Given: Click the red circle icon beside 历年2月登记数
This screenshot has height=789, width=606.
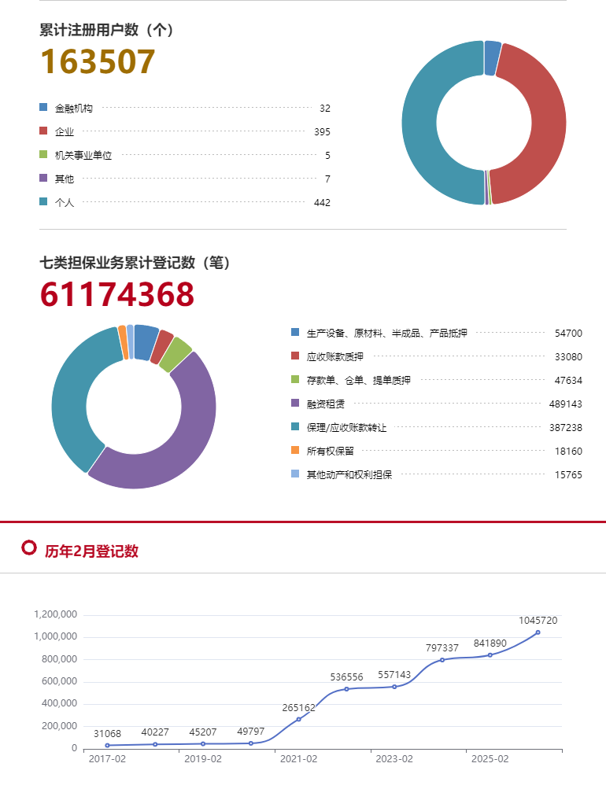Looking at the screenshot, I should pyautogui.click(x=29, y=548).
